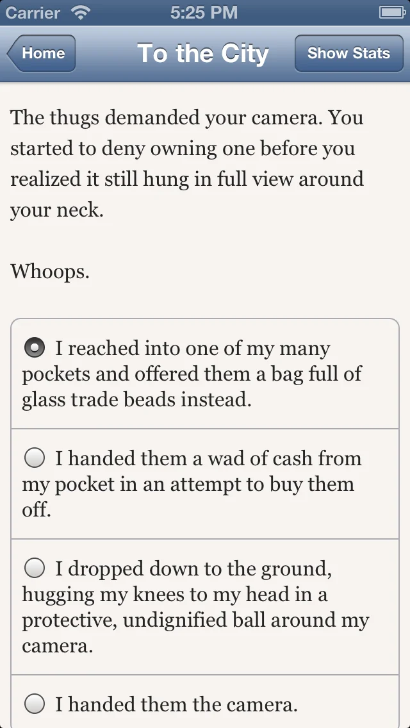The width and height of the screenshot is (410, 728).
Task: Tap the 5:25 PM clock
Action: (x=204, y=12)
